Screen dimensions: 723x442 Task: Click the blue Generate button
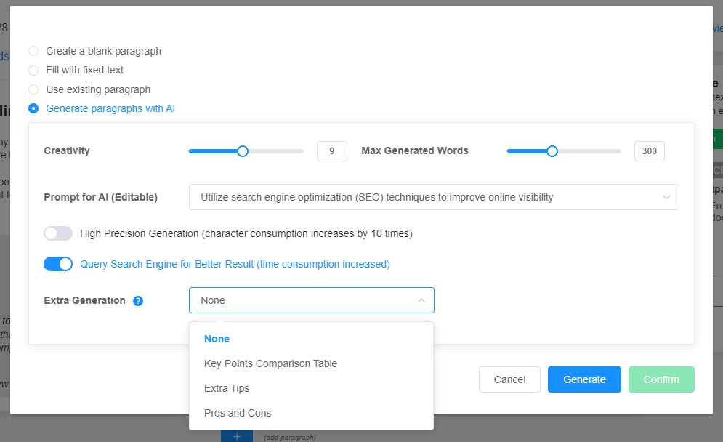584,379
